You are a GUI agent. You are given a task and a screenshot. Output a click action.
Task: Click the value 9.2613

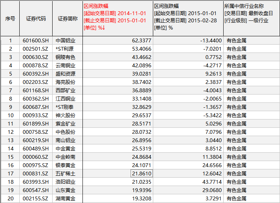pyautogui.click(x=213, y=74)
